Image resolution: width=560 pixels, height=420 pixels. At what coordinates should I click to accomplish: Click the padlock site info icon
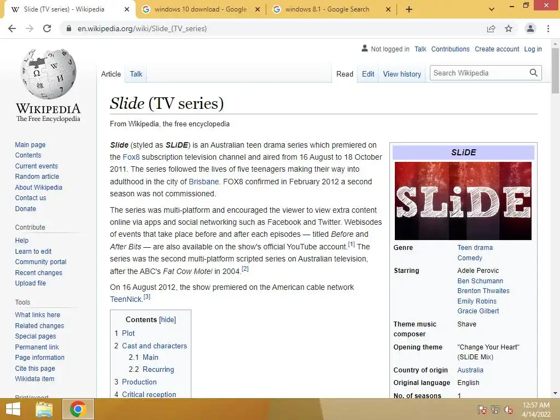[69, 28]
